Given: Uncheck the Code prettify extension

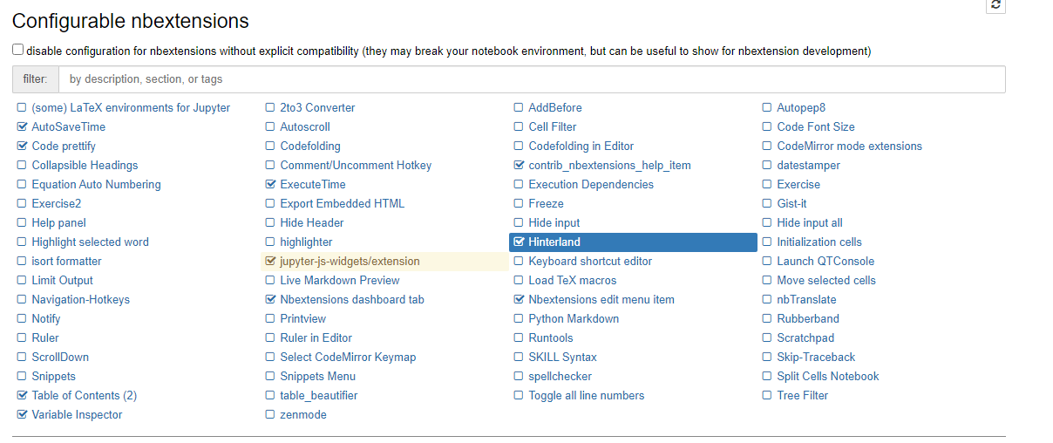Looking at the screenshot, I should coord(22,146).
